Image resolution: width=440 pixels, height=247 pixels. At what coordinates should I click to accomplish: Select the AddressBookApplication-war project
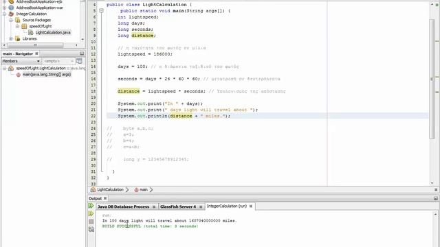[x=40, y=8]
